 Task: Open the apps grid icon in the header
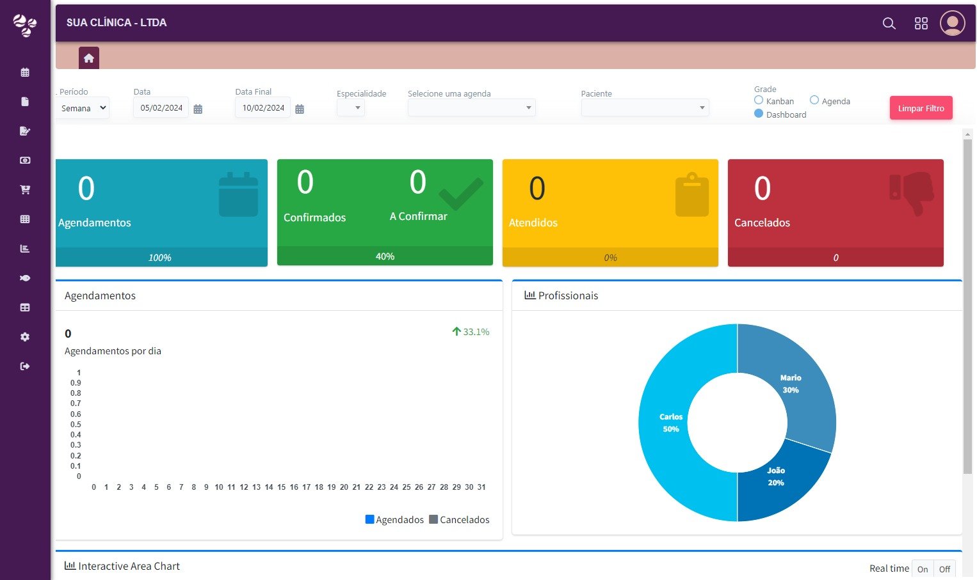(x=921, y=24)
